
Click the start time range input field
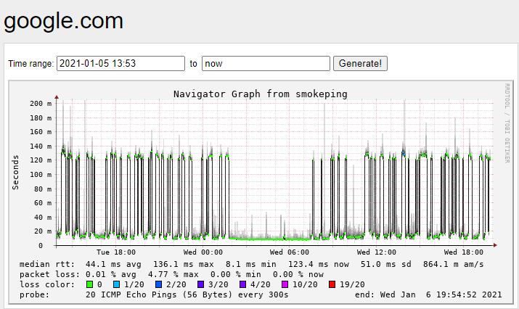coord(120,64)
